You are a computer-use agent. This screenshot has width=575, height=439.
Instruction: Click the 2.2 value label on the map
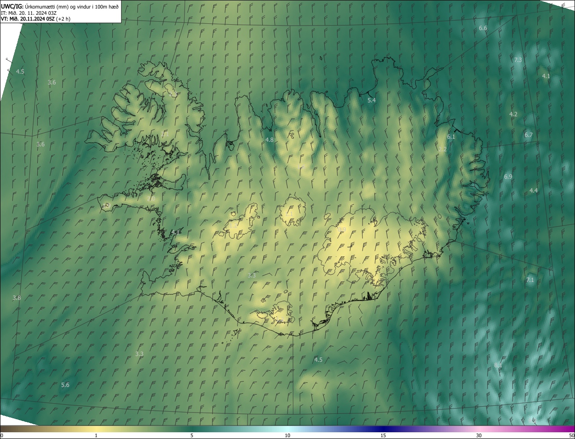pyautogui.click(x=442, y=149)
